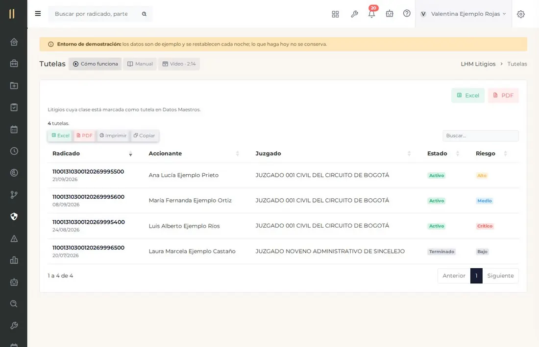This screenshot has height=347, width=539.
Task: Select page 1 in pagination
Action: (476, 276)
